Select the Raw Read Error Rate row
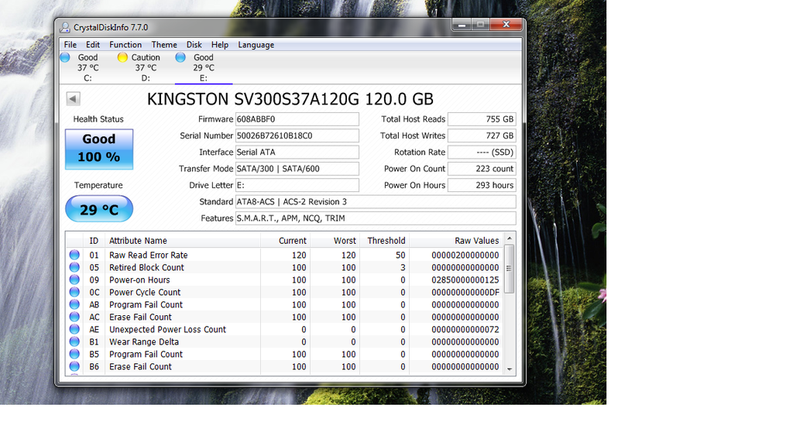Image resolution: width=793 pixels, height=446 pixels. (x=285, y=255)
